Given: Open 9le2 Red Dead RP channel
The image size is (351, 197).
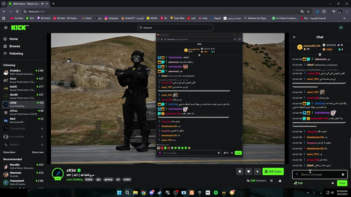Looking at the screenshot, I should 23,120.
